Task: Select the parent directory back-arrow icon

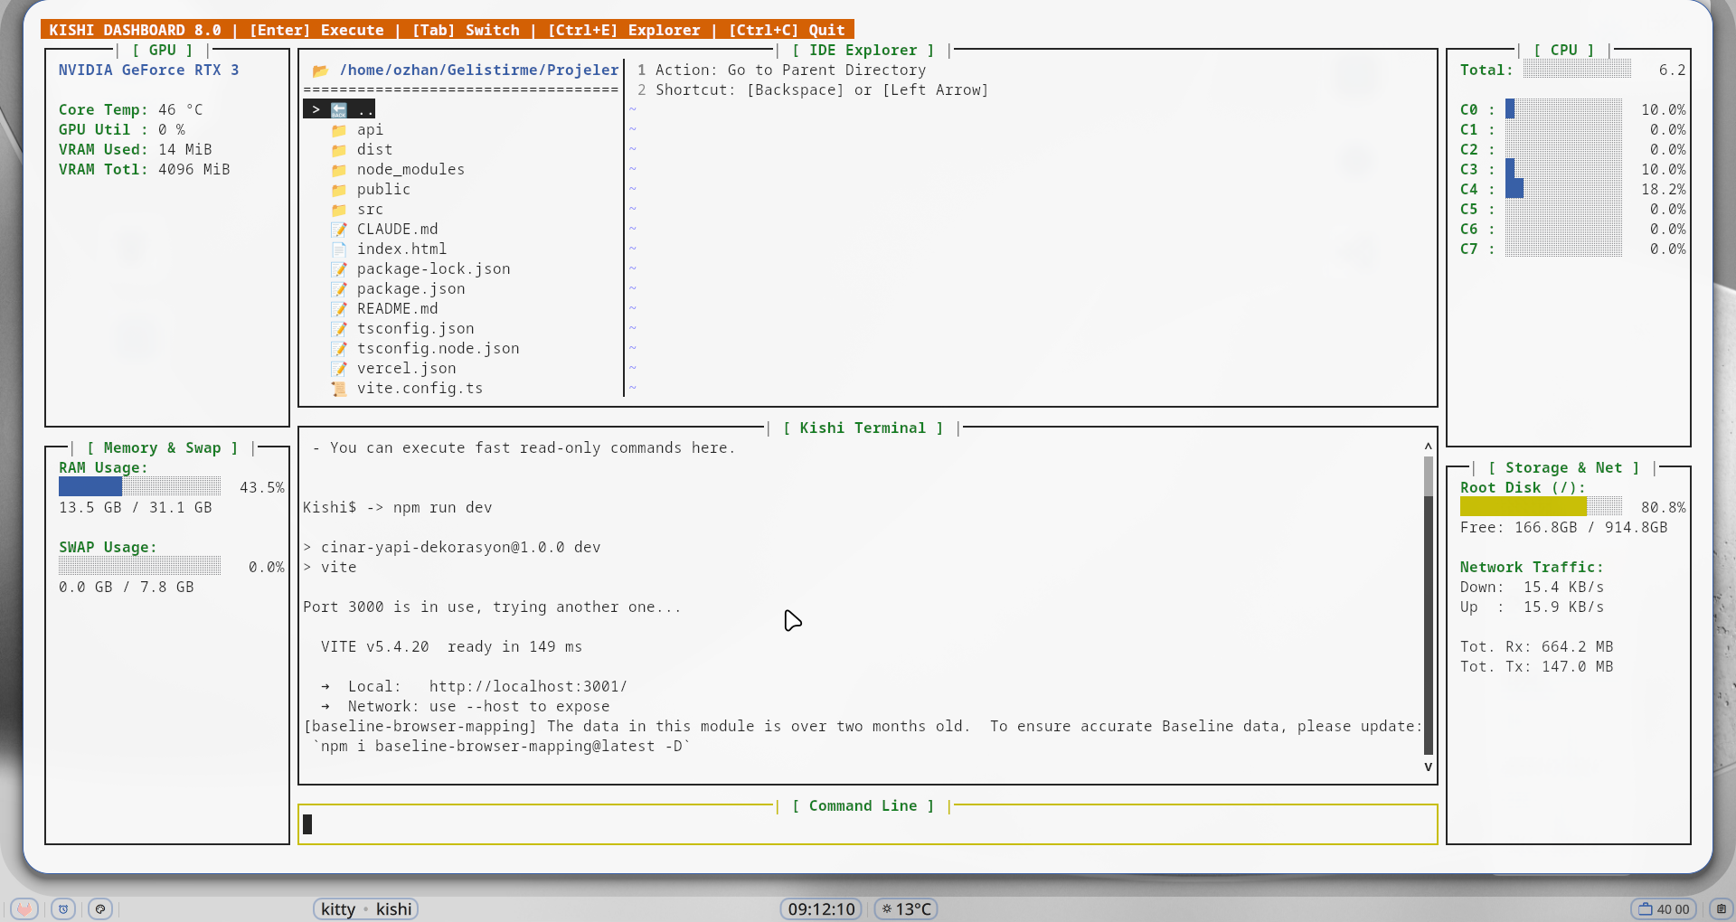Action: (339, 109)
